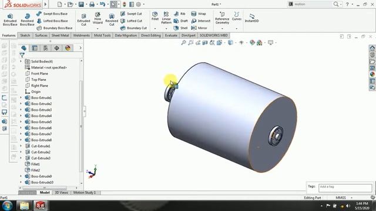Open the 3D Views tab
Screen dimensions: 376x211
(x=61, y=193)
